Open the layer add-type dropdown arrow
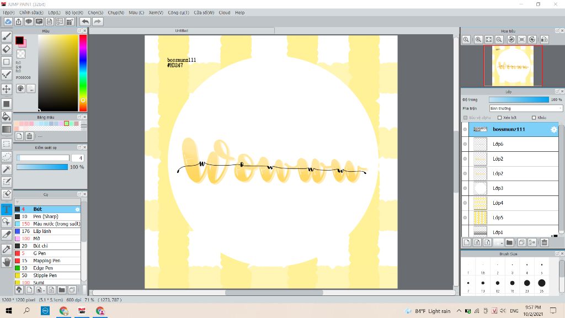565x318 pixels. [x=498, y=242]
